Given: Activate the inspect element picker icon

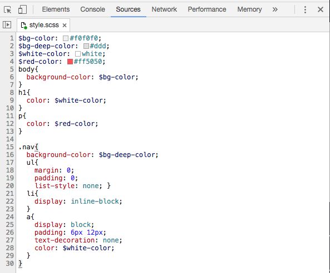Looking at the screenshot, I should [8, 9].
